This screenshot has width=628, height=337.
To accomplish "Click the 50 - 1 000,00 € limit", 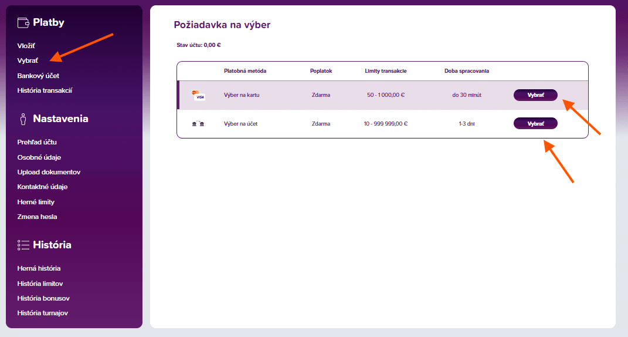I will click(x=386, y=95).
